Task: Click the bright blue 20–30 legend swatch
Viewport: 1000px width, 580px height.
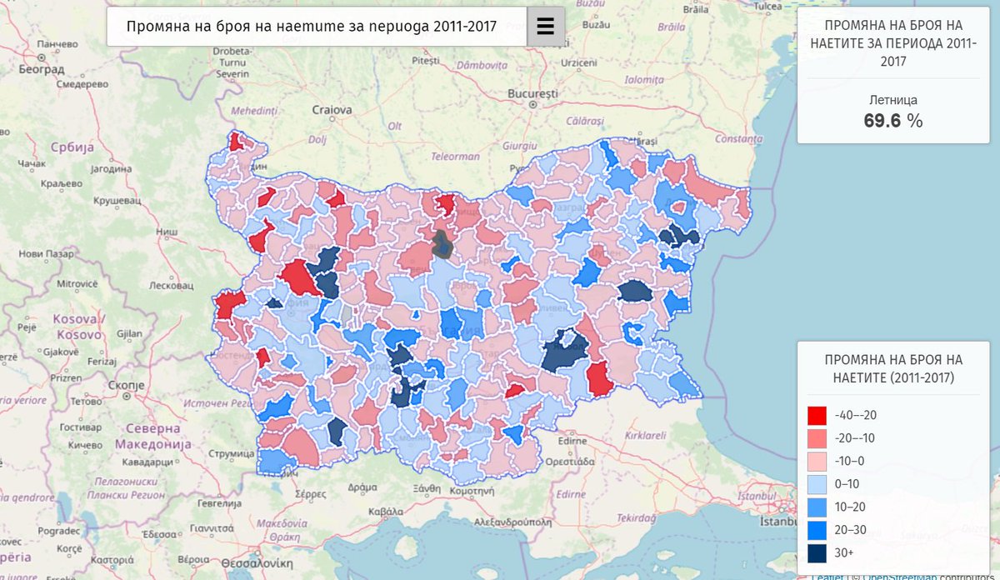Action: pyautogui.click(x=817, y=529)
